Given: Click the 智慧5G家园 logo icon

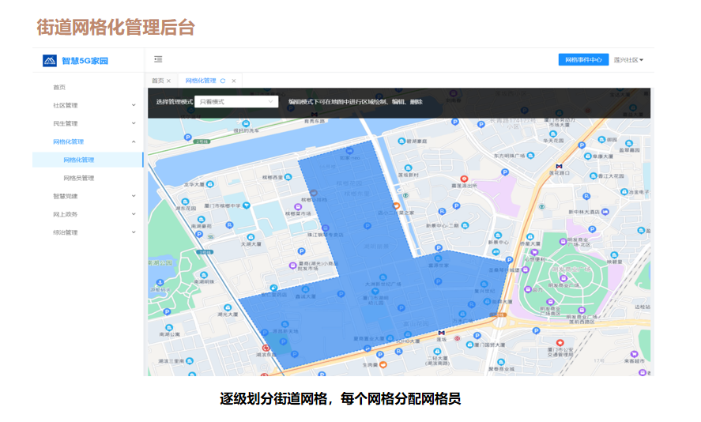Looking at the screenshot, I should point(50,61).
